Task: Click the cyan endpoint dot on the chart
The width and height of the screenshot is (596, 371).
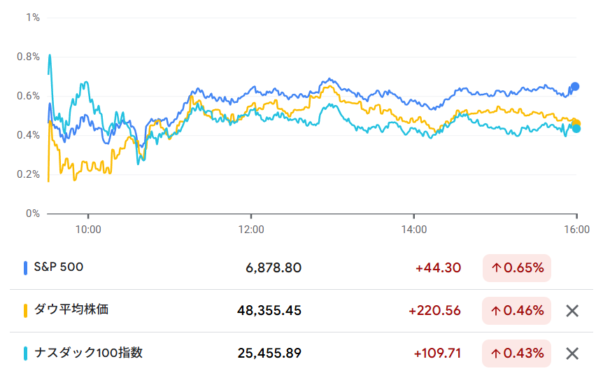Action: pyautogui.click(x=576, y=128)
